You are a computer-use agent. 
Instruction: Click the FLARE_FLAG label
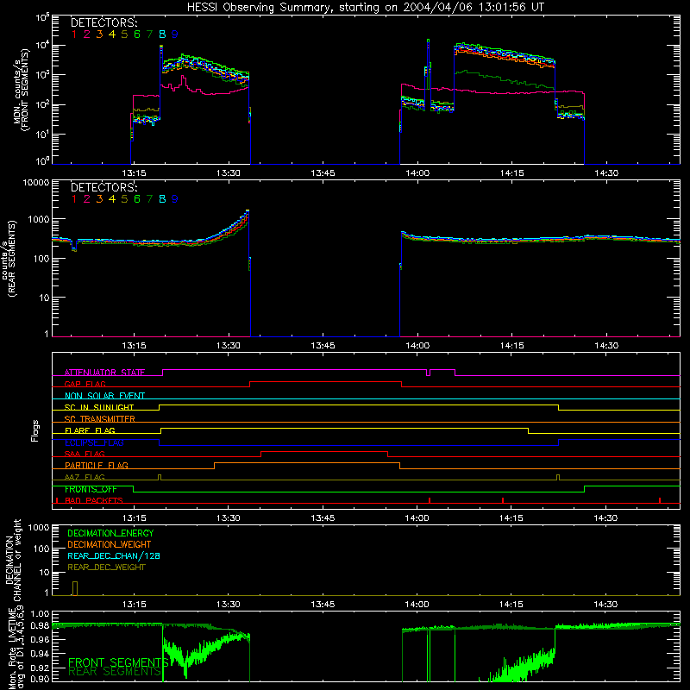90,430
